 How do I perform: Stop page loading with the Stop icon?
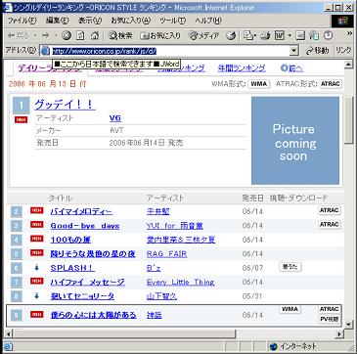[67, 35]
